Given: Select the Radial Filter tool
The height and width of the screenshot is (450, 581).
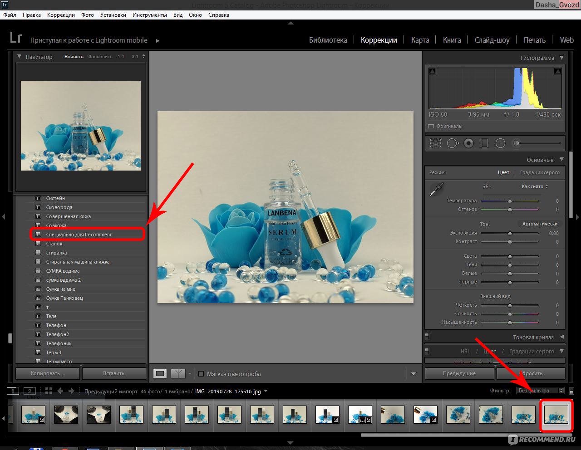Looking at the screenshot, I should pyautogui.click(x=500, y=143).
